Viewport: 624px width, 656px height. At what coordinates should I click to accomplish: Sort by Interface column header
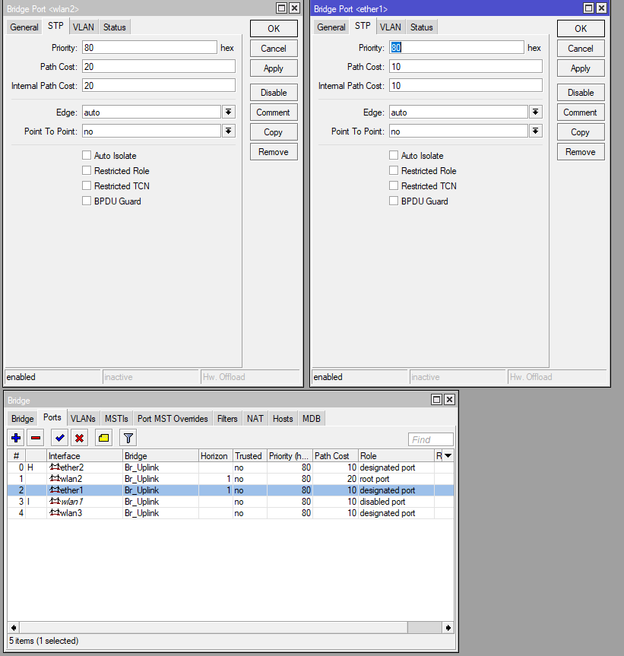coord(84,455)
